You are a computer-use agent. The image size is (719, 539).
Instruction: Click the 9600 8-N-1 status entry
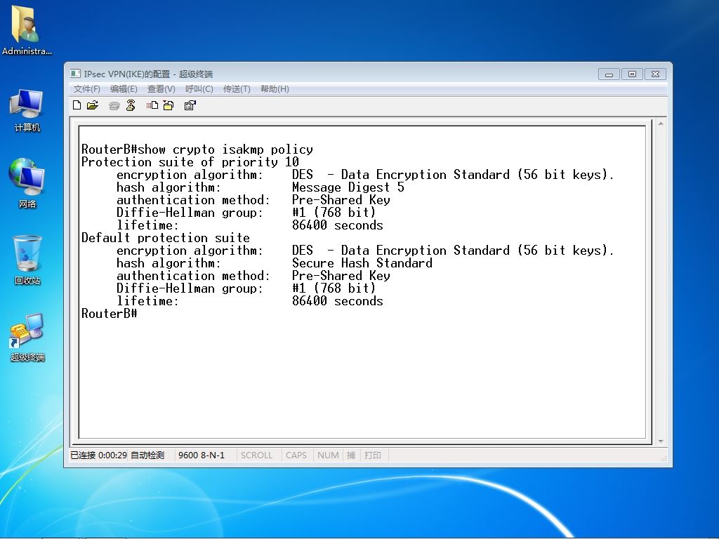202,455
